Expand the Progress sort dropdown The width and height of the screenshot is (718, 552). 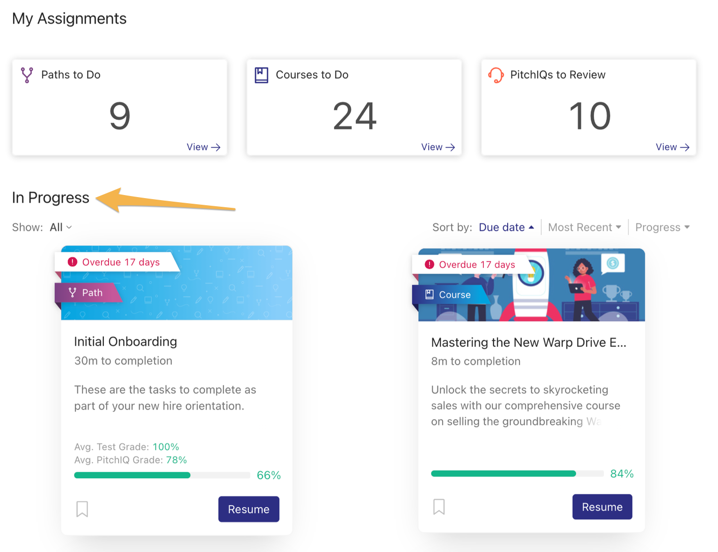tap(662, 227)
